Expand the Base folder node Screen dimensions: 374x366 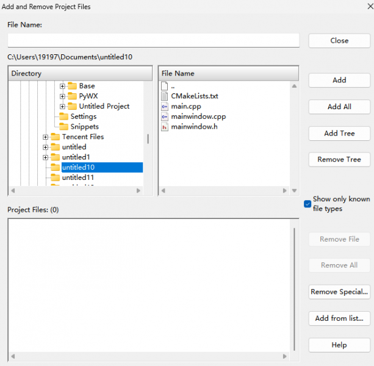pyautogui.click(x=62, y=86)
